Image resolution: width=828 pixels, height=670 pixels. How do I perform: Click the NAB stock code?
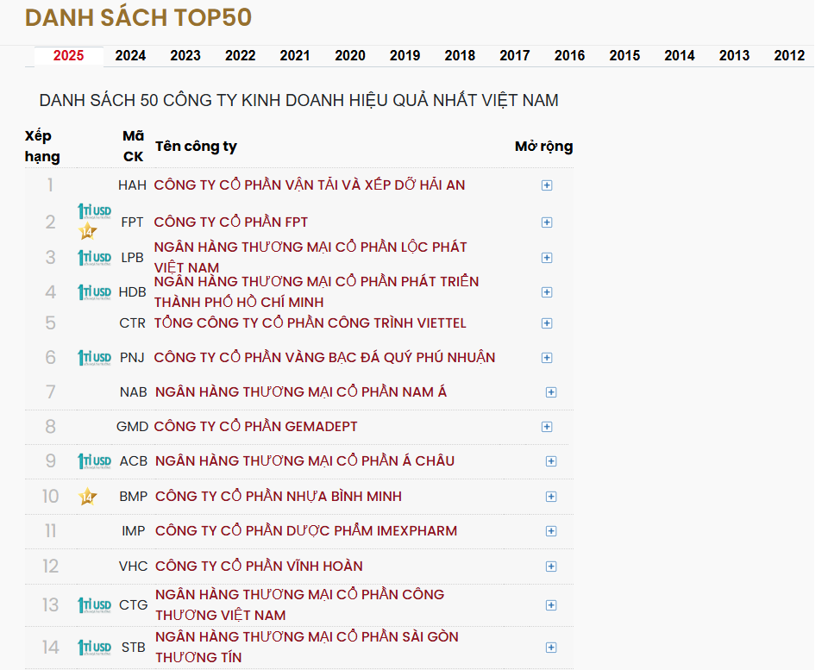point(133,392)
